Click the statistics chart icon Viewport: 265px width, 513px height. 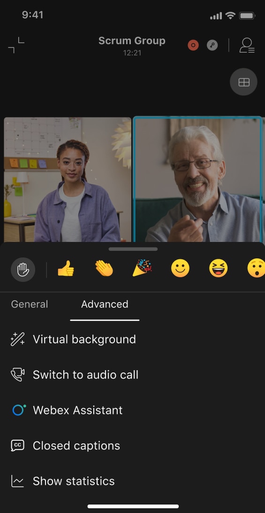[x=18, y=481]
